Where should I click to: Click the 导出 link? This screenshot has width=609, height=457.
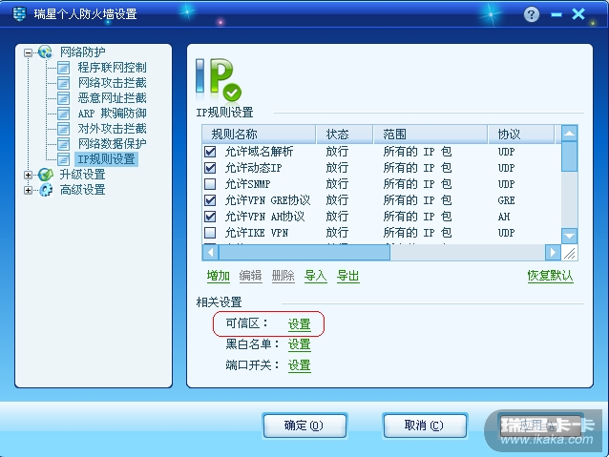tap(348, 276)
